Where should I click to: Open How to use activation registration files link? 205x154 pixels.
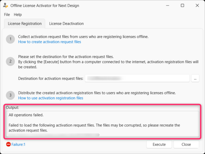(x=51, y=98)
